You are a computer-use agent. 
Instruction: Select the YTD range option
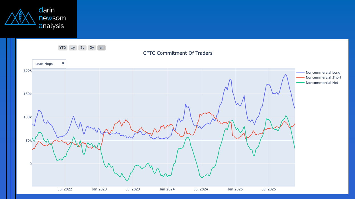click(63, 48)
